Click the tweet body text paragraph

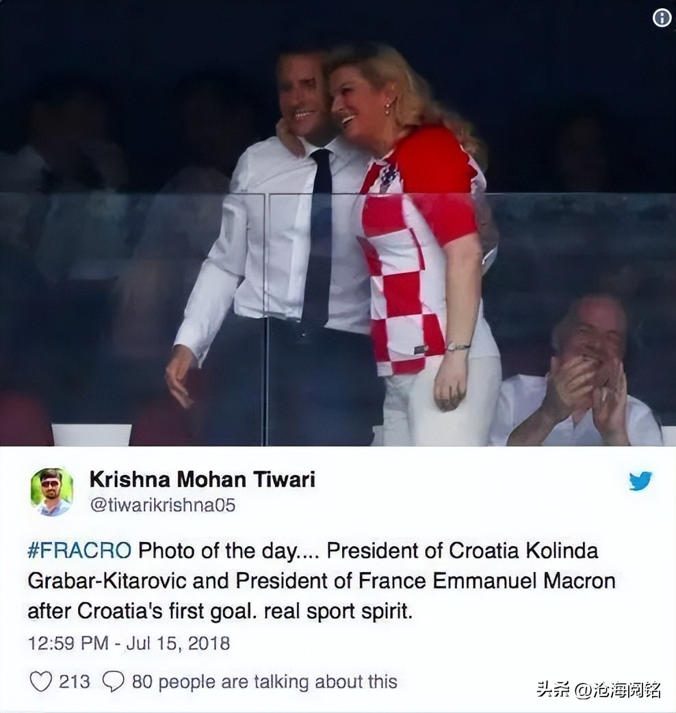(321, 581)
